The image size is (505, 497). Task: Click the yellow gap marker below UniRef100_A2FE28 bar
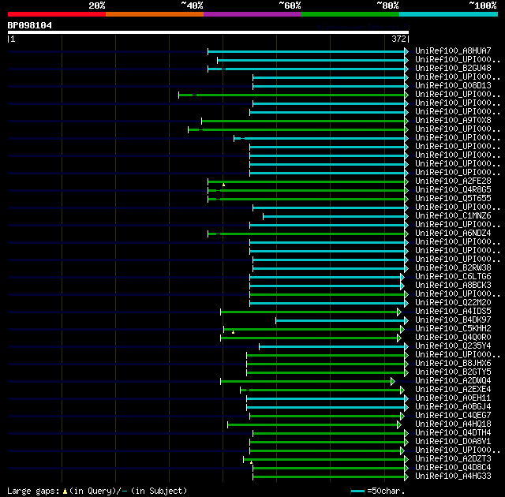(223, 185)
